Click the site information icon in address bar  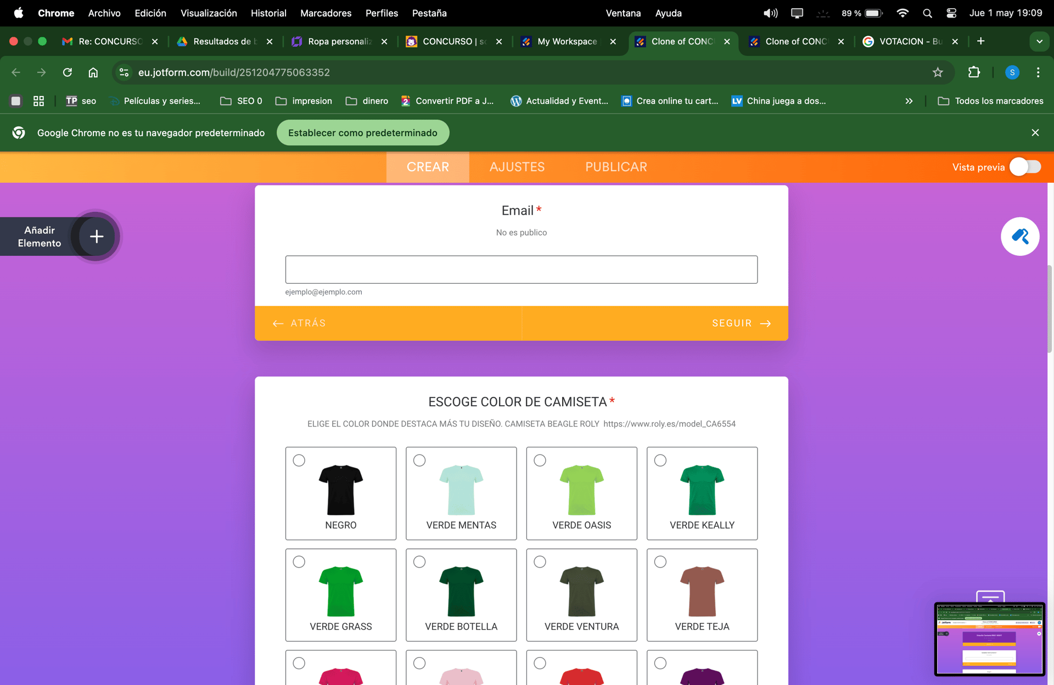click(x=124, y=72)
